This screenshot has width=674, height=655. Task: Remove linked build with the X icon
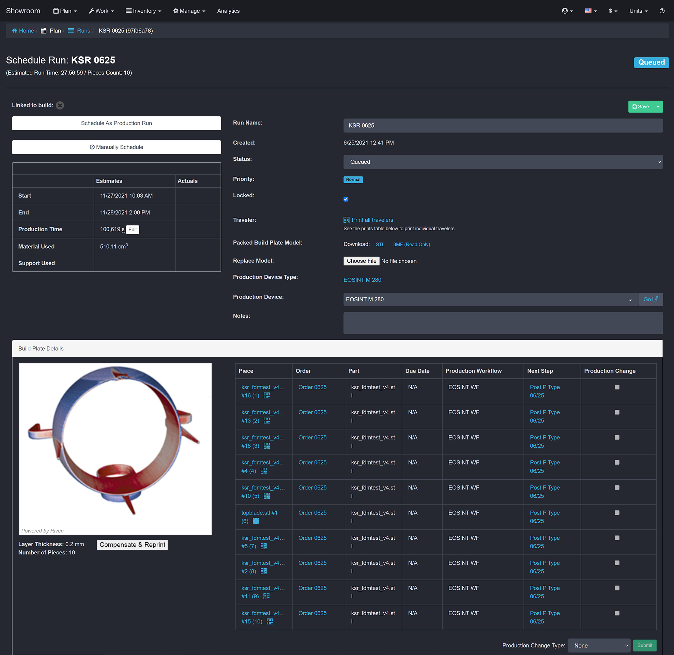[x=60, y=105]
